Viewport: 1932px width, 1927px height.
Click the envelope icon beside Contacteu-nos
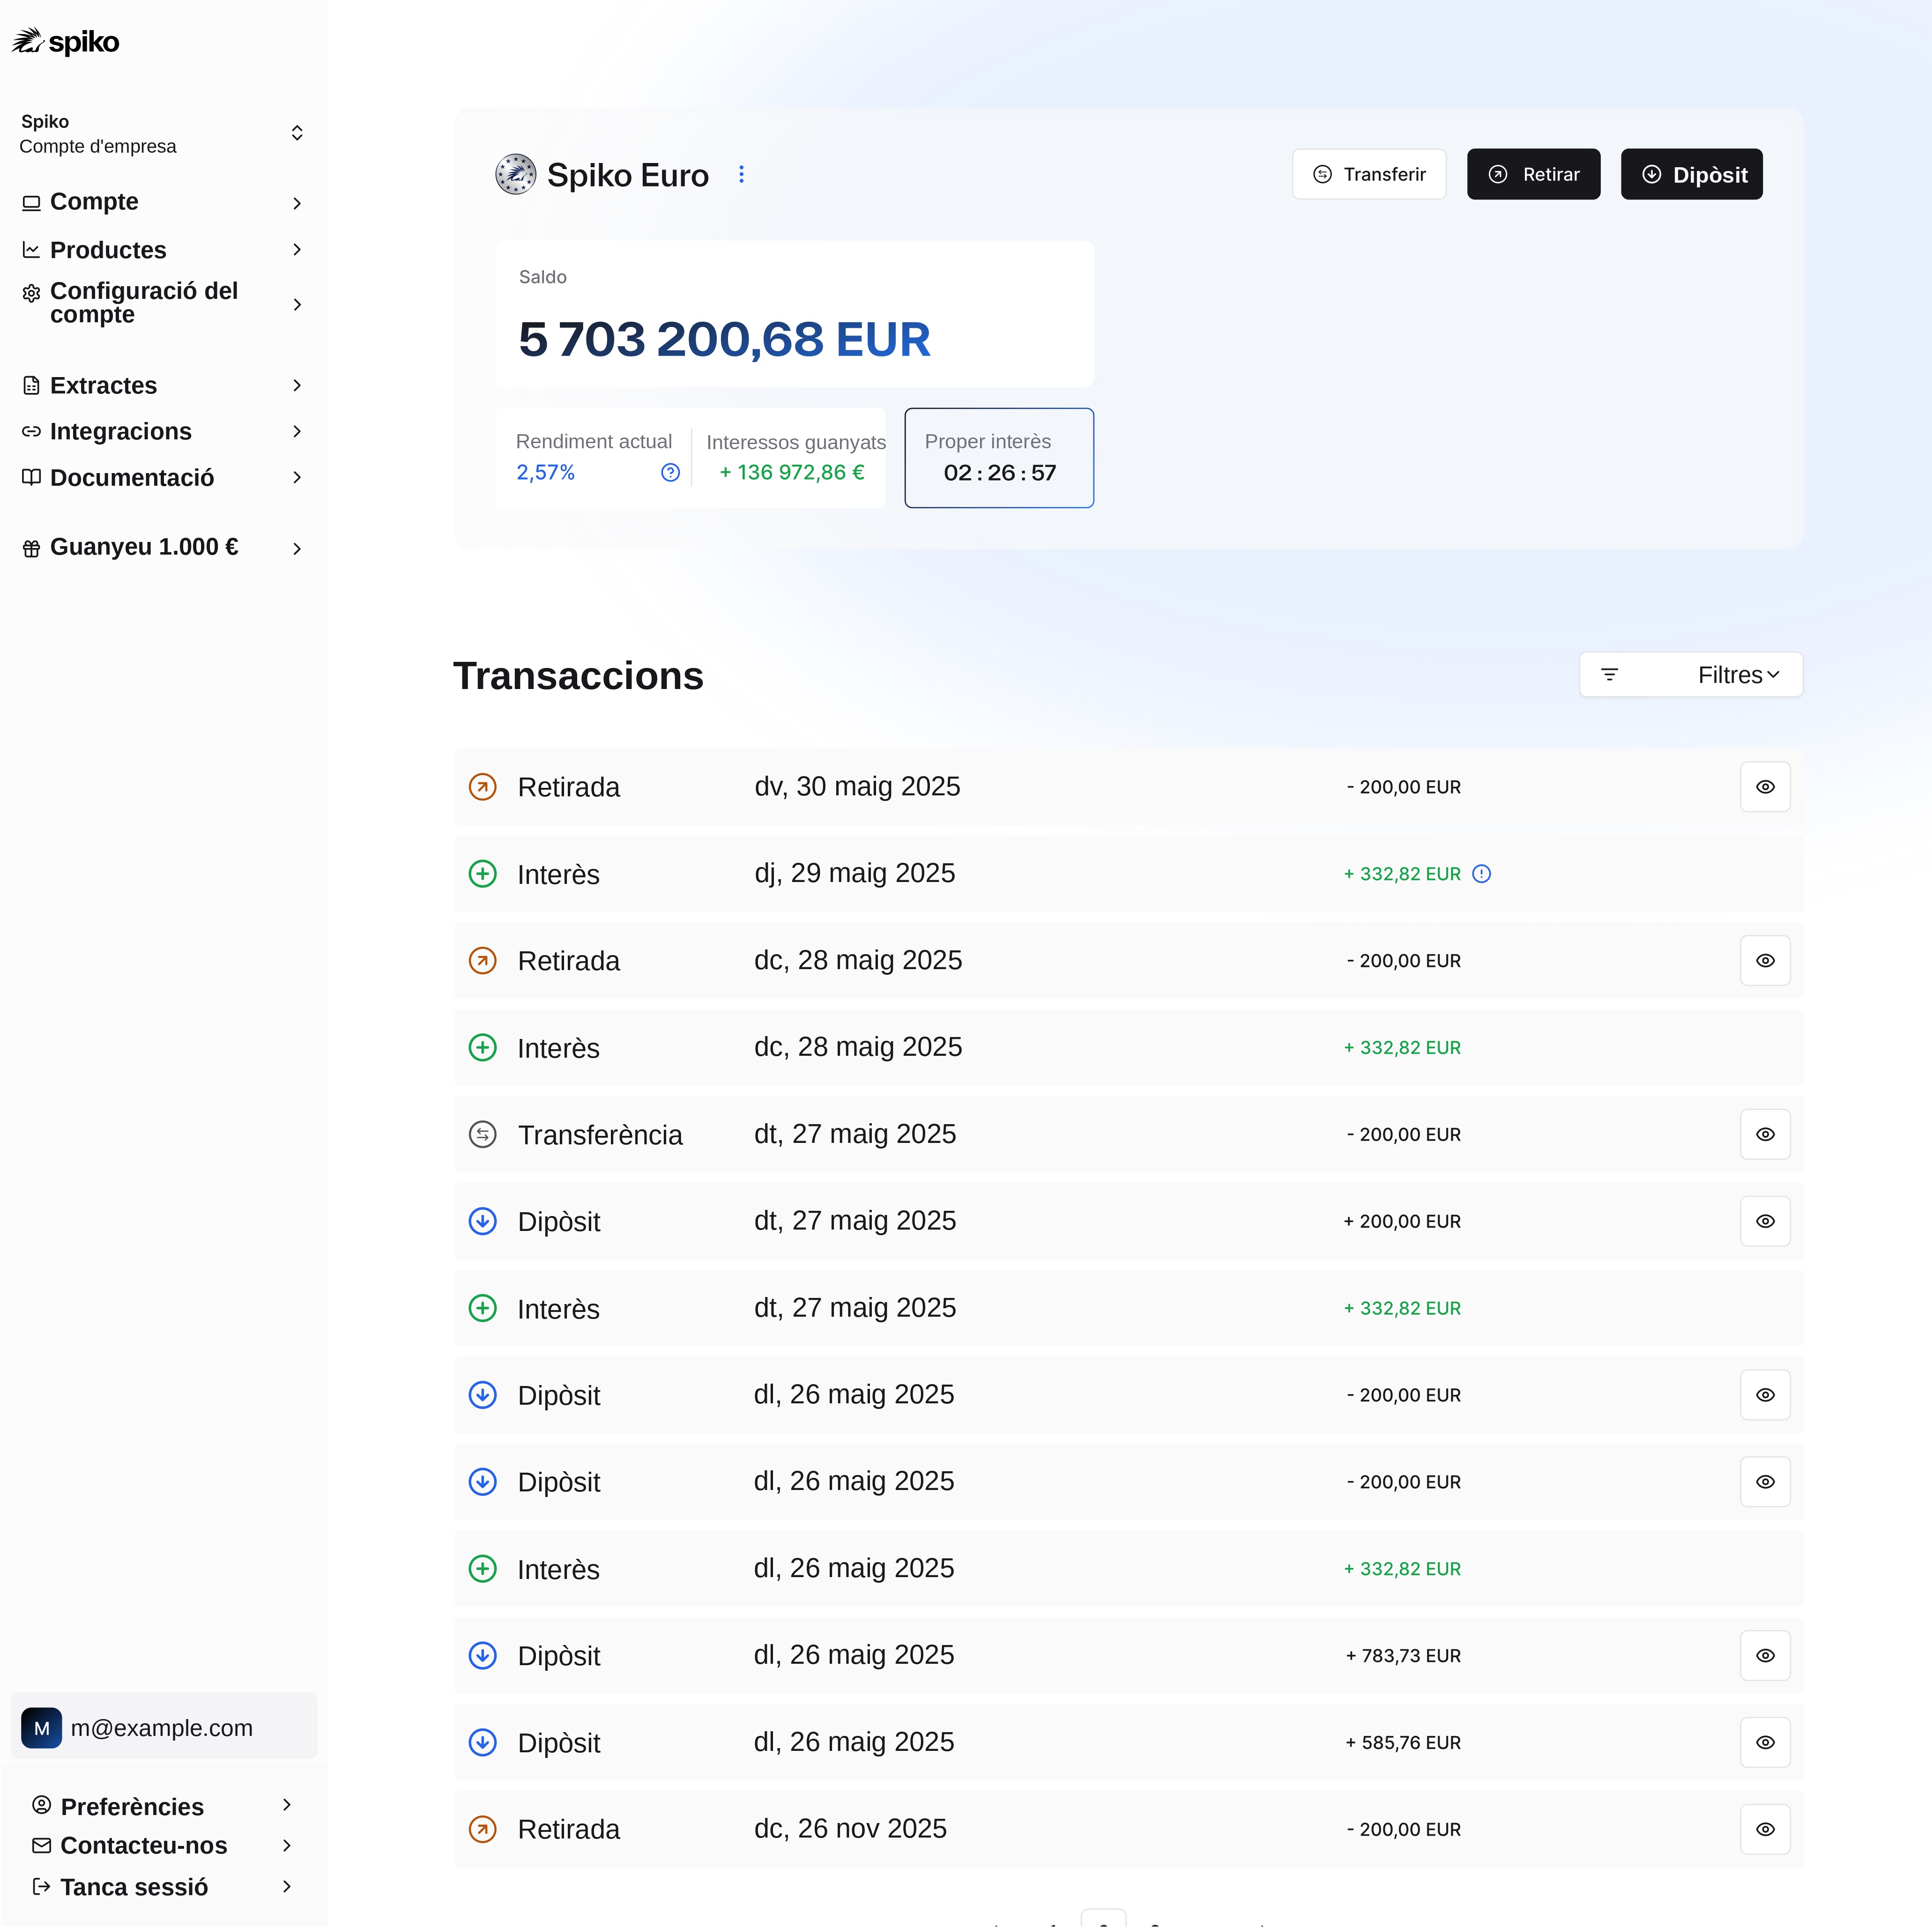click(x=42, y=1845)
